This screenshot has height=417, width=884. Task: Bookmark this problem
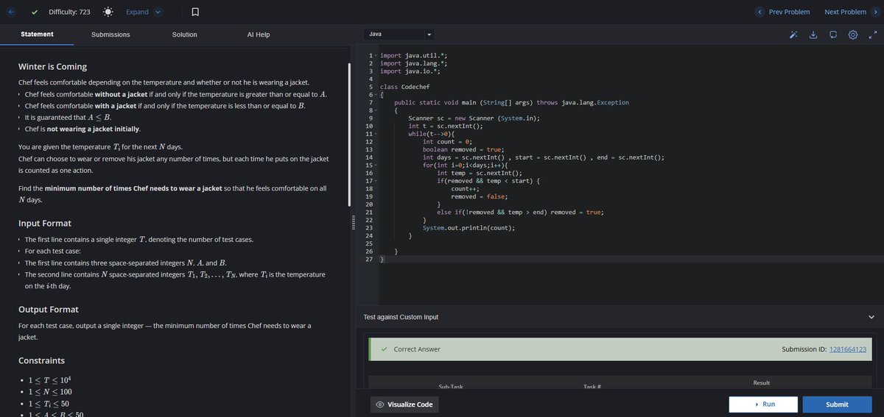pyautogui.click(x=195, y=12)
